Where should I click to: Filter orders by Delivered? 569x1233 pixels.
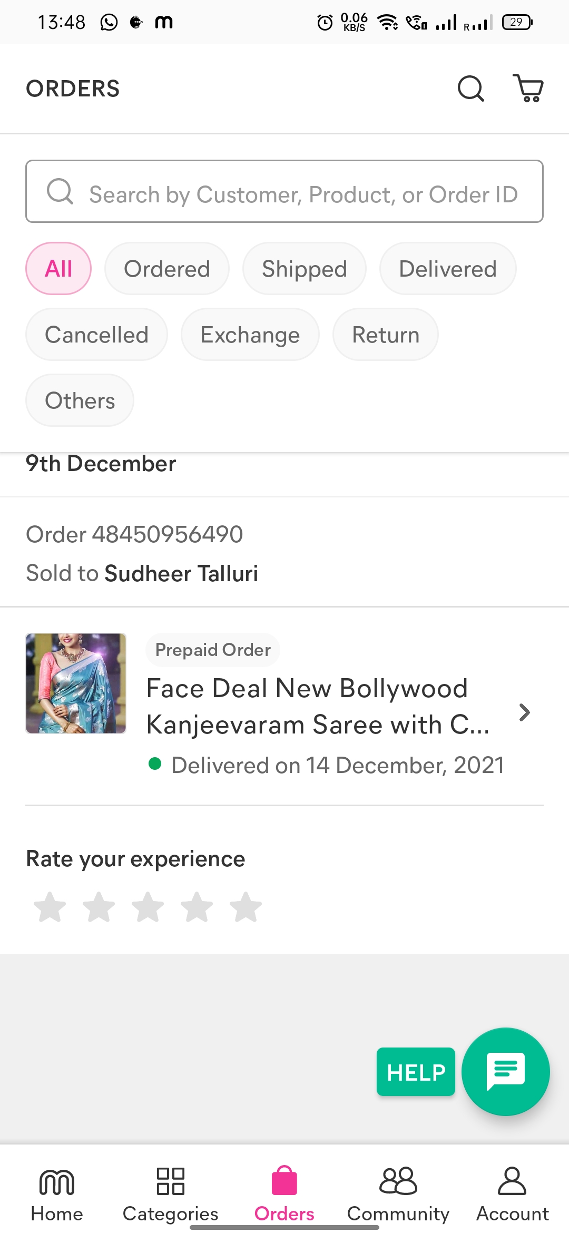[x=447, y=269]
